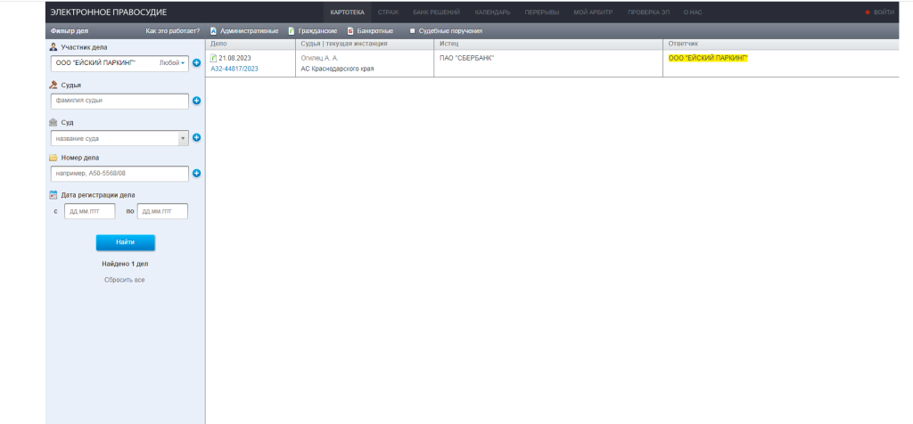The width and height of the screenshot is (913, 424).
Task: Click the blue Административные icon
Action: point(213,31)
